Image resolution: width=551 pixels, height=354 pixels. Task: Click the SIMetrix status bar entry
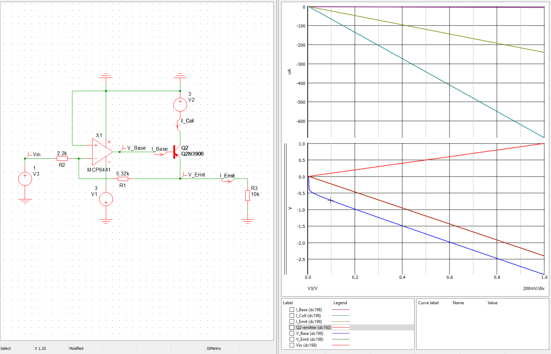click(214, 348)
